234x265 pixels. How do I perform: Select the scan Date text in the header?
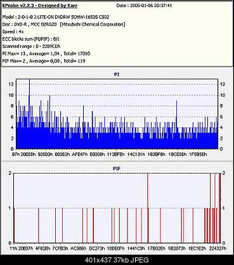[144, 6]
